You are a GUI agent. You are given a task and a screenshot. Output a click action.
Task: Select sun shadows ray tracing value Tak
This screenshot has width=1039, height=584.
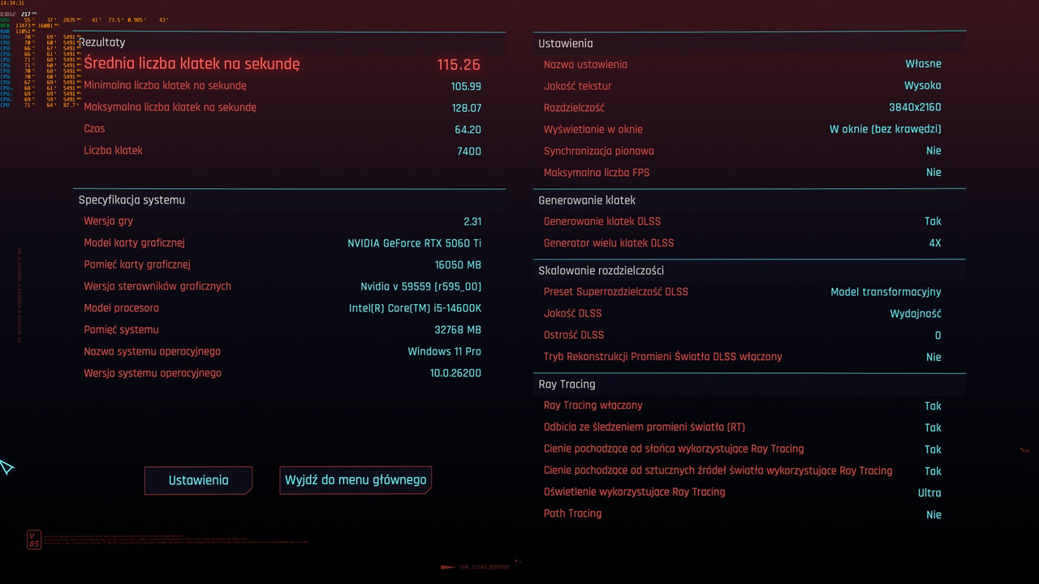click(x=933, y=450)
